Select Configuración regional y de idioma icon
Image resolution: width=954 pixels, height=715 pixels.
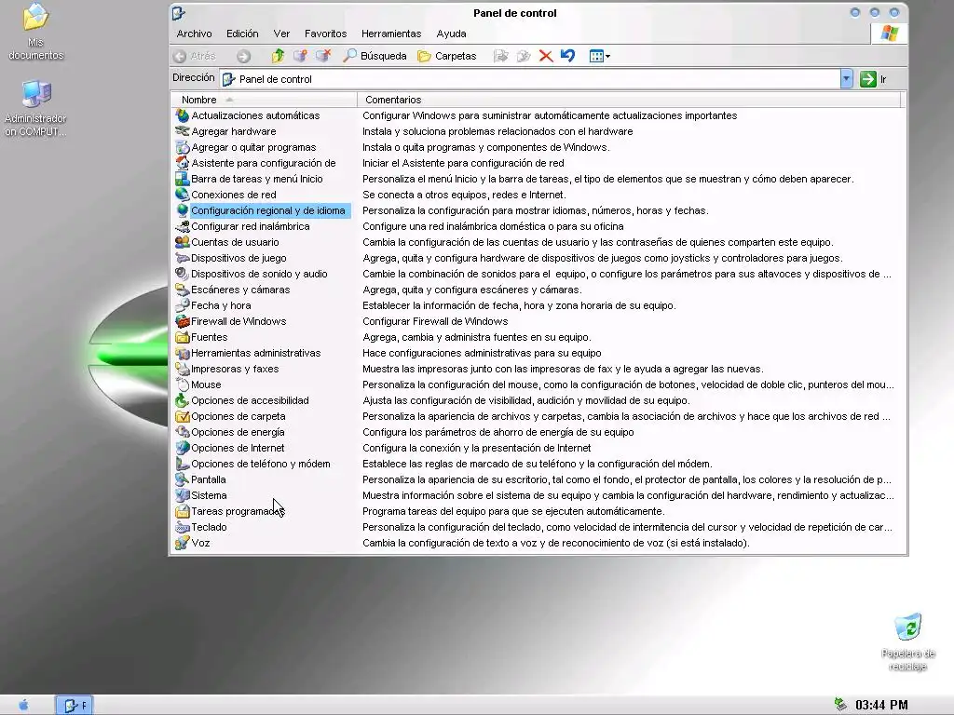182,209
